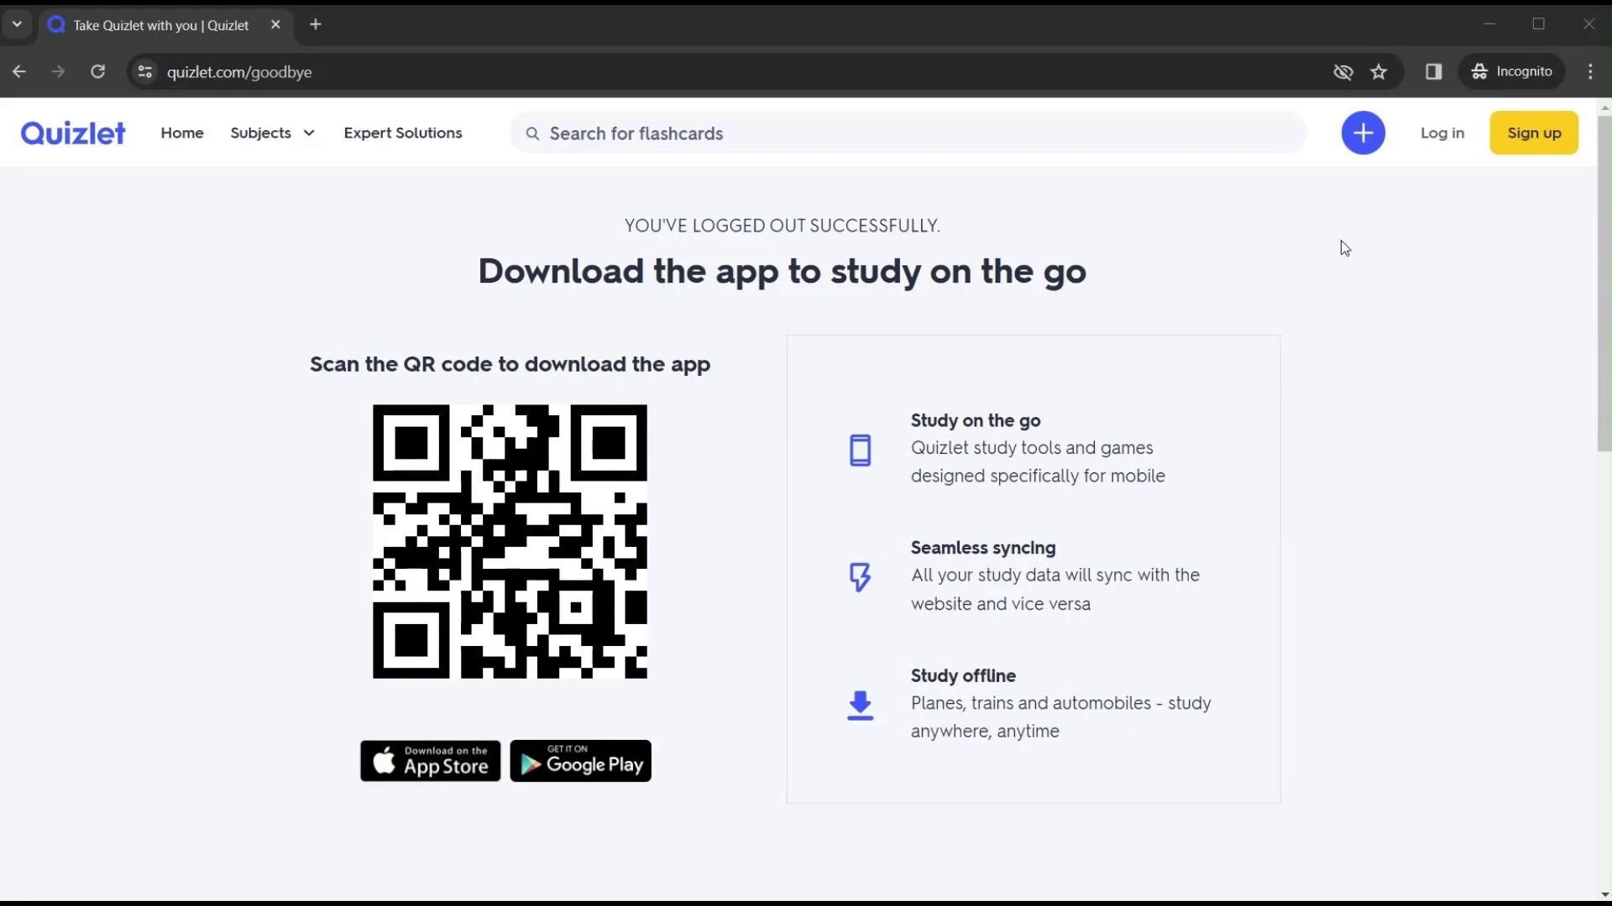Click the reload page icon
Image resolution: width=1612 pixels, height=906 pixels.
point(98,72)
